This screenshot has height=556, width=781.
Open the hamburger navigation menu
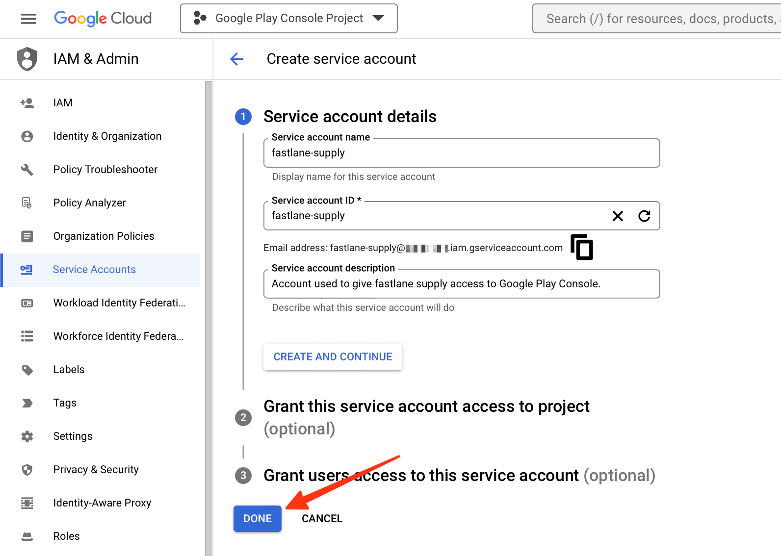[28, 19]
